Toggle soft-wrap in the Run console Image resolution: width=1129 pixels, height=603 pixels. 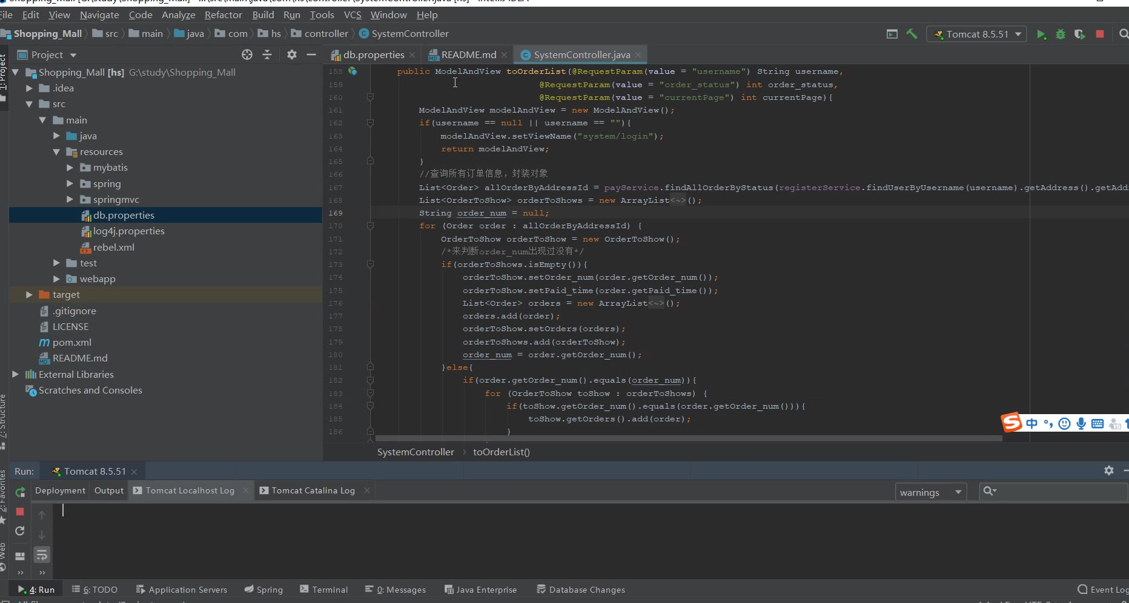pos(42,555)
